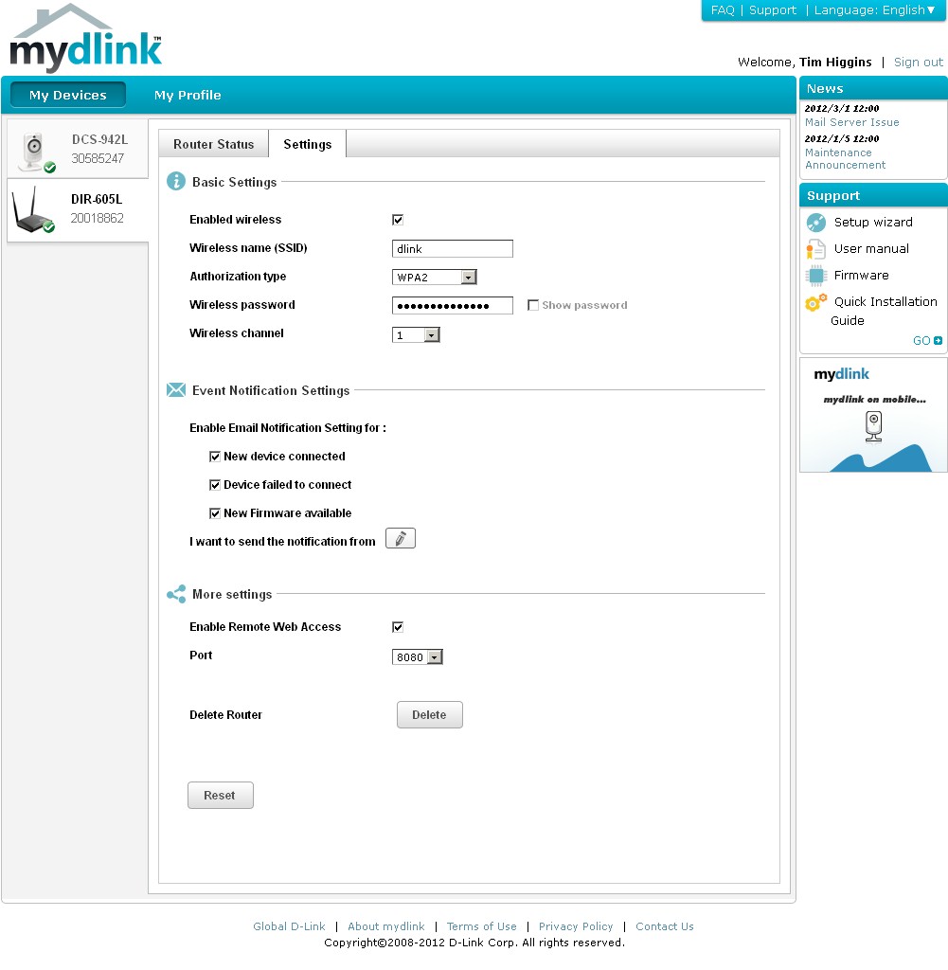This screenshot has height=970, width=948.
Task: Click the Privacy Policy footer link
Action: (x=576, y=926)
